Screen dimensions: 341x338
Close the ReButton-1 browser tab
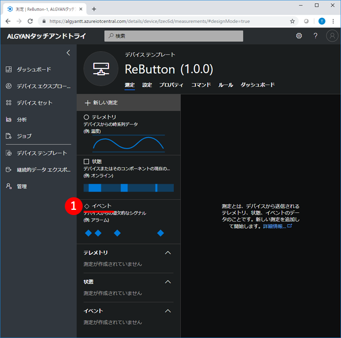click(x=81, y=9)
